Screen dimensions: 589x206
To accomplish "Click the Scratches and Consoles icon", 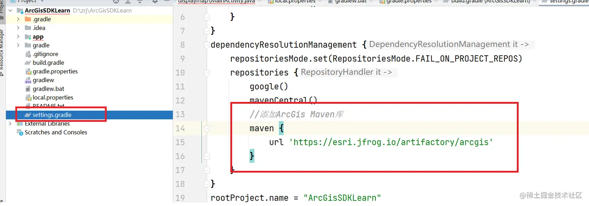I will pos(20,132).
